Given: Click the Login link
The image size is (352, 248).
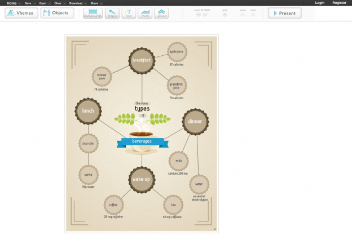Looking at the screenshot, I should (x=320, y=3).
